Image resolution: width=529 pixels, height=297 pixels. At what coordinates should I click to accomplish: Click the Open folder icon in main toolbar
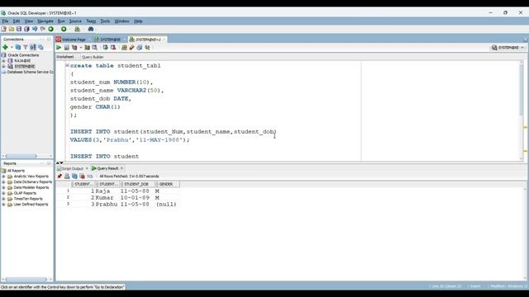point(12,30)
